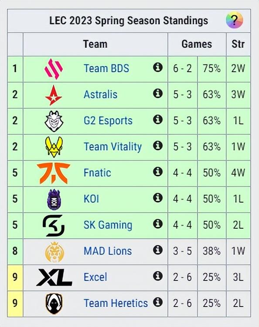Click the info icon next to G2 Esports
Viewport: 259px width, 327px height.
pyautogui.click(x=158, y=120)
